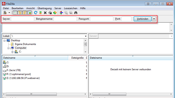The height and width of the screenshot is (98, 175).
Task: Open the Datei menu
Action: (6, 8)
